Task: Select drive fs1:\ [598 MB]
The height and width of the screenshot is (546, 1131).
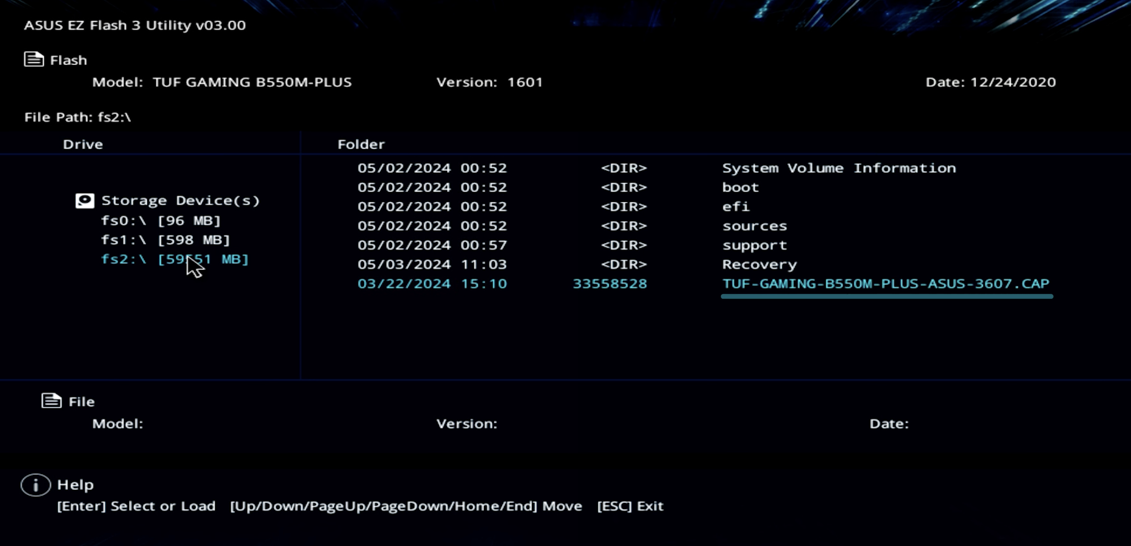Action: click(166, 240)
